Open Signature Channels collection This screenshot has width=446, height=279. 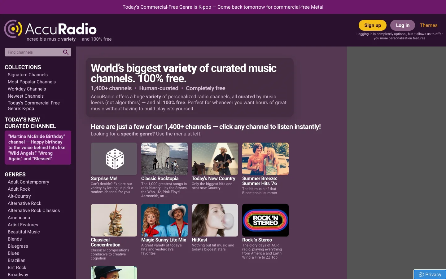tap(28, 75)
